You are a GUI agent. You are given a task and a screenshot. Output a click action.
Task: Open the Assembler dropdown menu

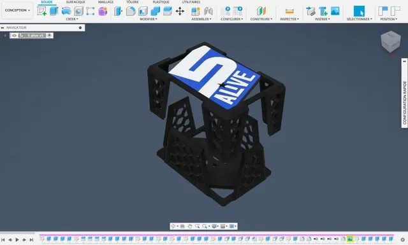201,19
